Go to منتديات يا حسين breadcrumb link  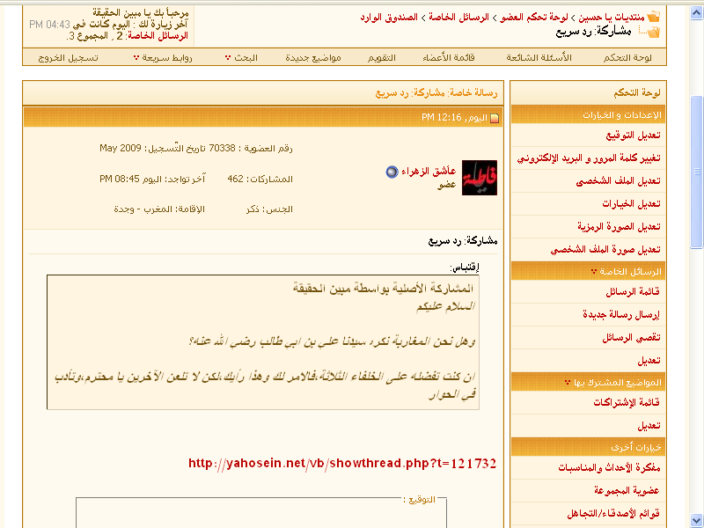[611, 17]
